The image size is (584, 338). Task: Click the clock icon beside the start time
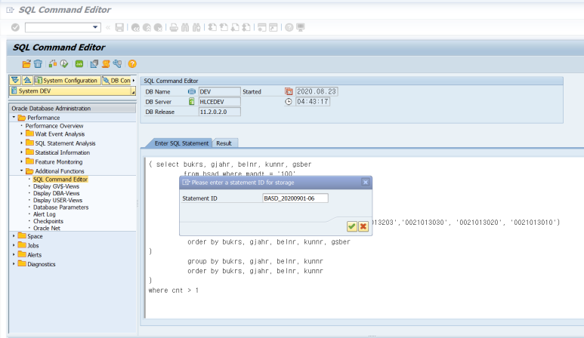[289, 102]
